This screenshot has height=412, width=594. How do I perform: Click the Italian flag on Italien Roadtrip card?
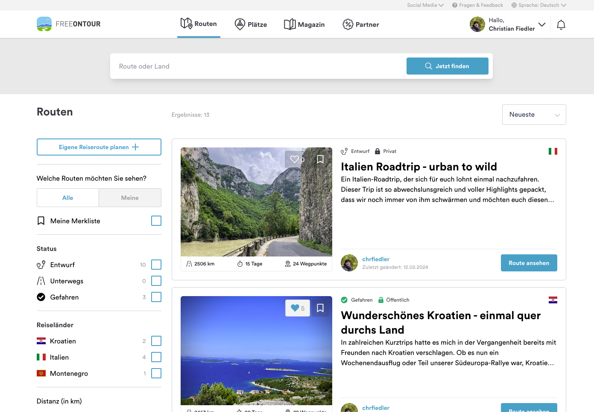(x=553, y=151)
